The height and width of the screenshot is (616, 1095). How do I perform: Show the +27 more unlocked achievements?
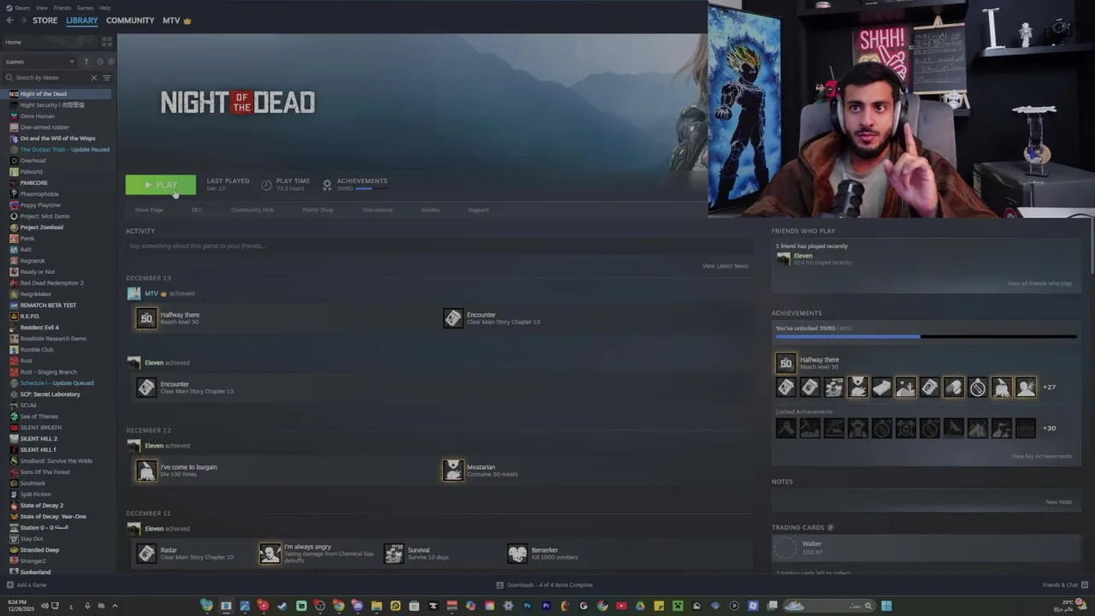pyautogui.click(x=1049, y=388)
